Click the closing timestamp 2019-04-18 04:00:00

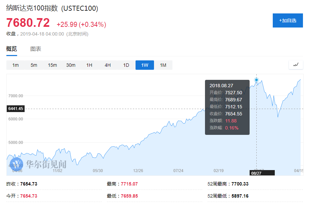coord(42,34)
